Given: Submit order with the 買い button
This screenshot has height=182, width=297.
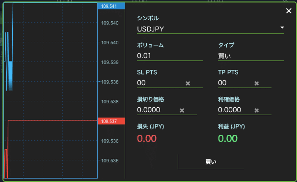Looking at the screenshot, I should click(x=211, y=162).
